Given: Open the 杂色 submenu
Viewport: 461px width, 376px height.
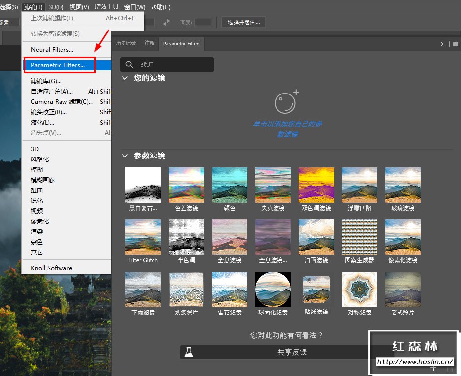Looking at the screenshot, I should click(x=67, y=242).
